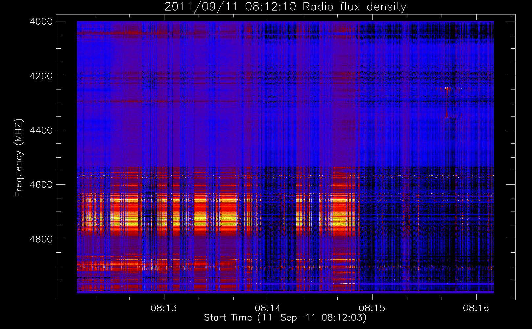Image resolution: width=532 pixels, height=329 pixels.
Task: Click the 4600 frequency axis label
Action: point(41,185)
